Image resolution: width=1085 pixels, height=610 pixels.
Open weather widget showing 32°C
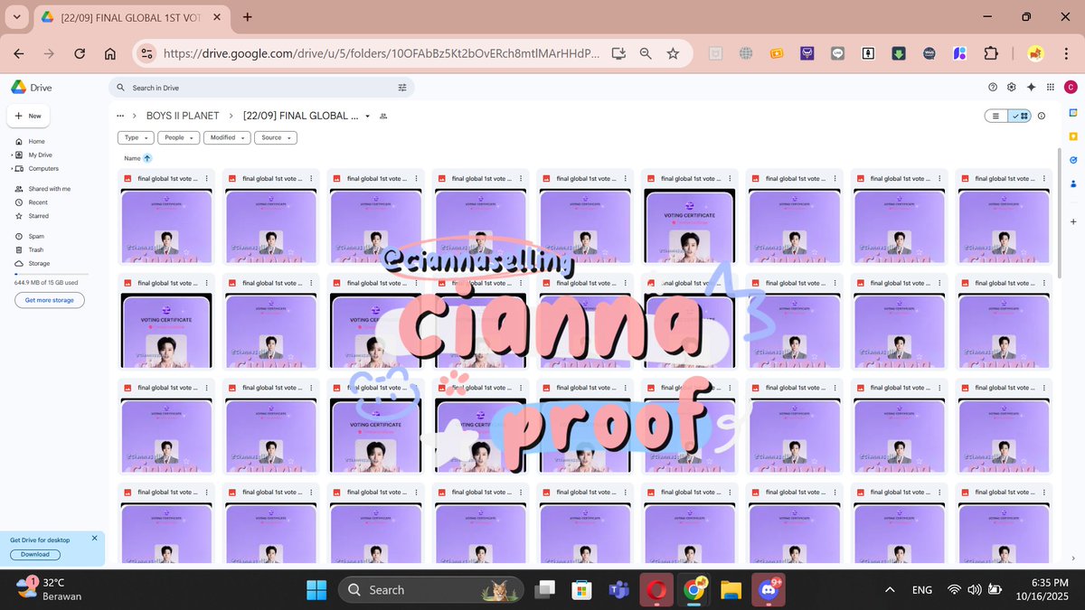pyautogui.click(x=50, y=589)
